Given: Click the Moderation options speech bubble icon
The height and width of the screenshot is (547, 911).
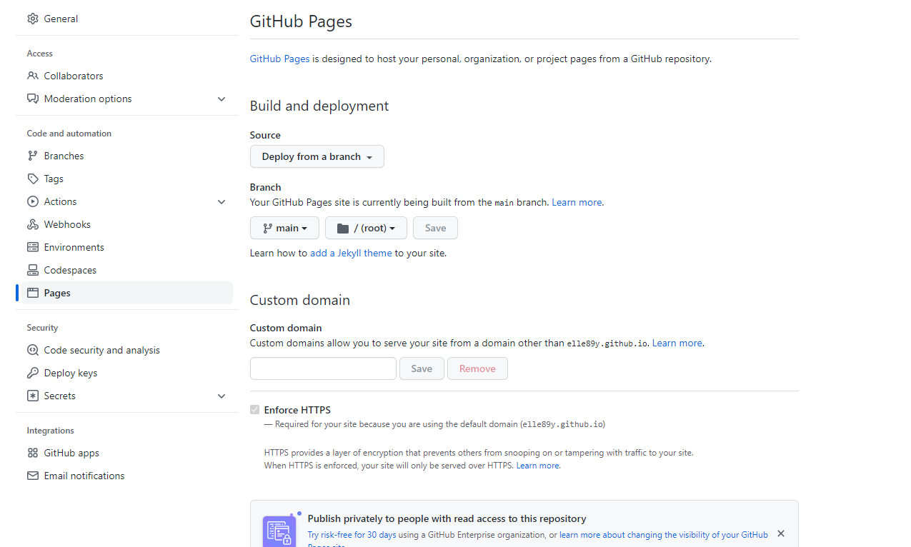Looking at the screenshot, I should pos(33,99).
